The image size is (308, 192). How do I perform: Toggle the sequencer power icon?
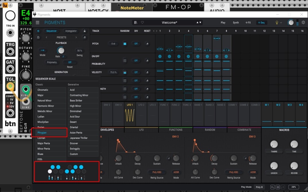click(38, 31)
